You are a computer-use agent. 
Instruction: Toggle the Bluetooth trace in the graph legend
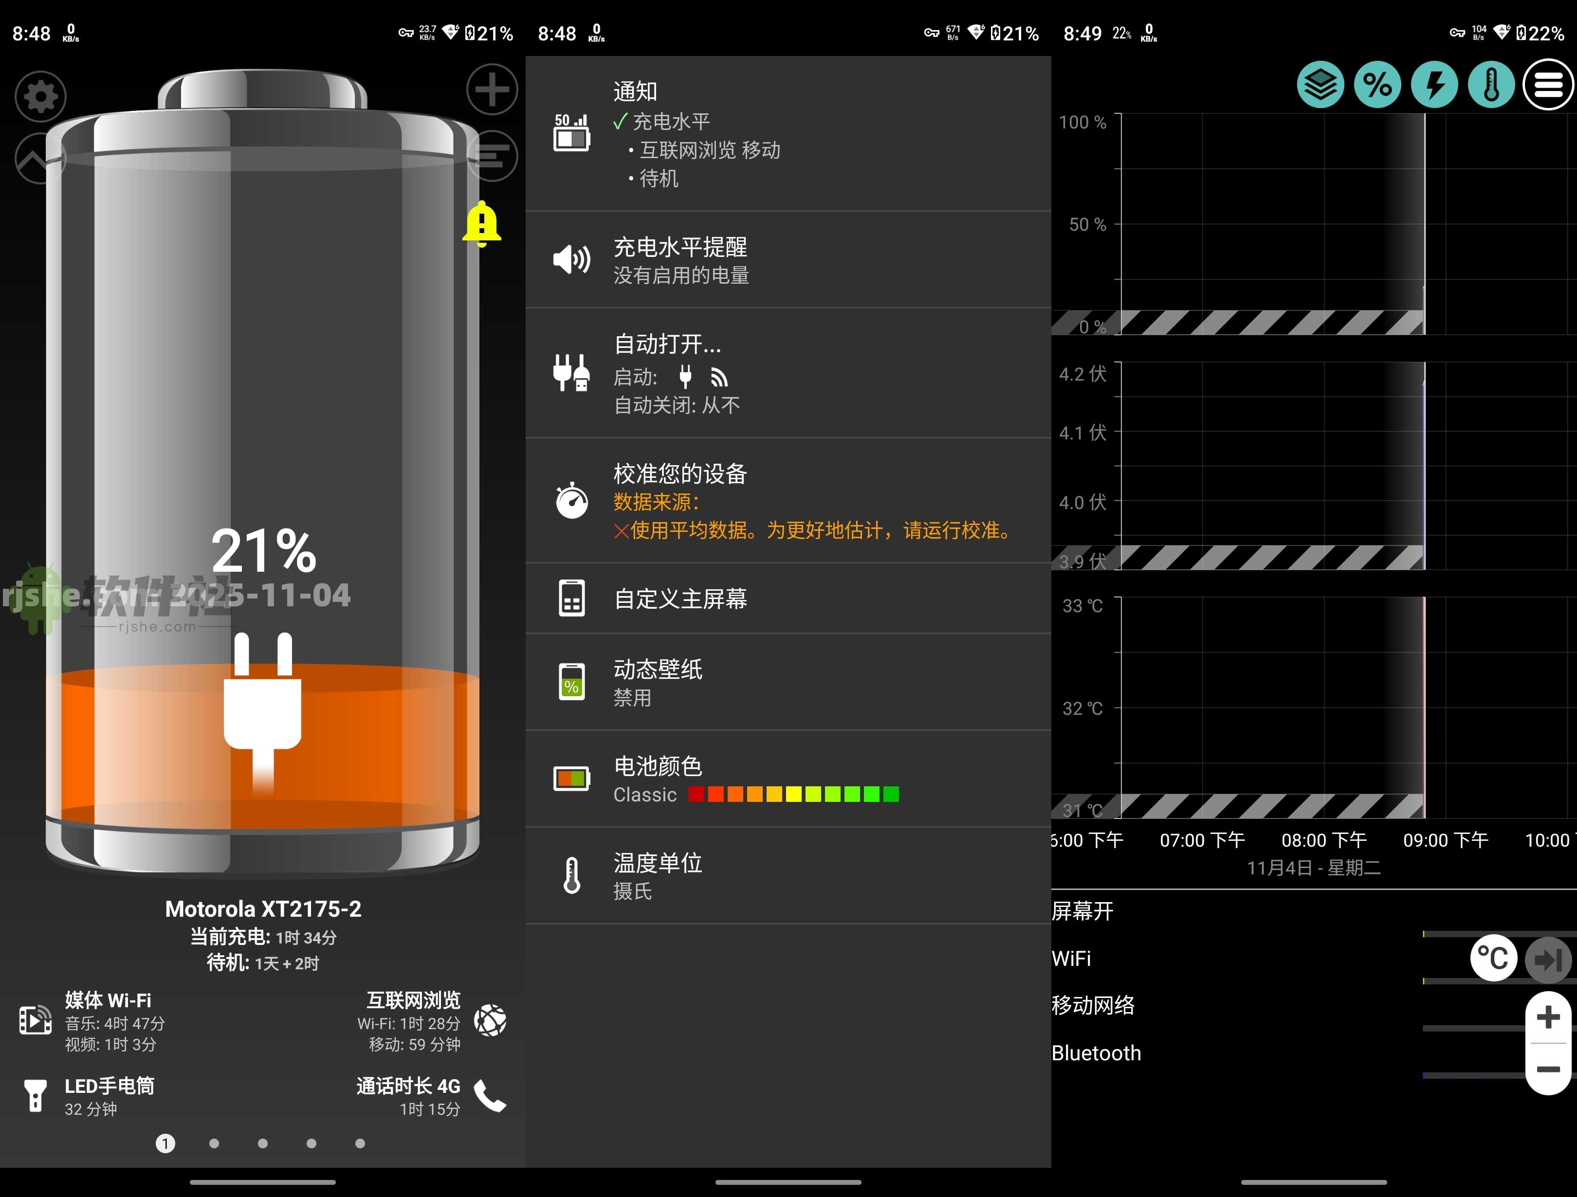pyautogui.click(x=1097, y=1053)
